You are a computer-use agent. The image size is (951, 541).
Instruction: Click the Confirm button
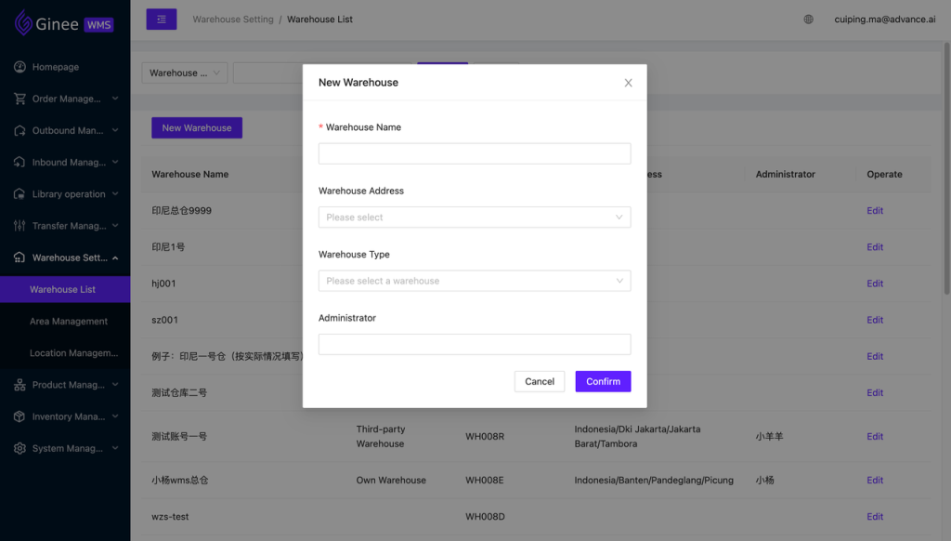tap(603, 381)
